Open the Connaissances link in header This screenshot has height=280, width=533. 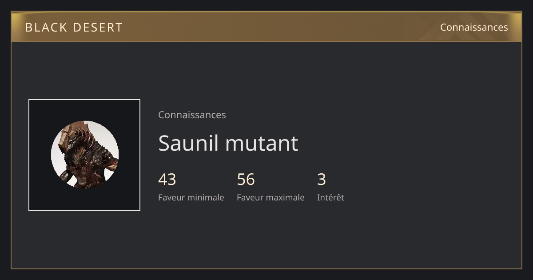pos(474,27)
